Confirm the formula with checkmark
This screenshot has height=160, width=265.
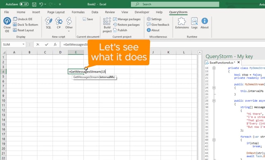(x=46, y=45)
